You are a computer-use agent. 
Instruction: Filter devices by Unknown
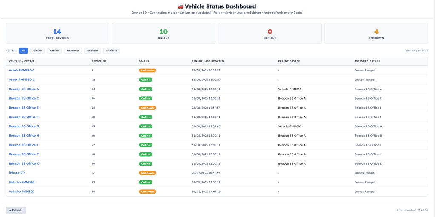click(73, 51)
